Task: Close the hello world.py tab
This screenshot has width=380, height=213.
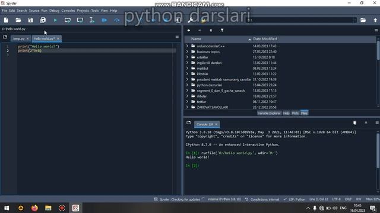Action: [58, 38]
